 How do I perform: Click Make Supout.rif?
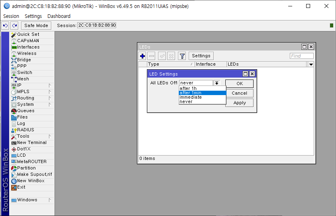[32, 175]
